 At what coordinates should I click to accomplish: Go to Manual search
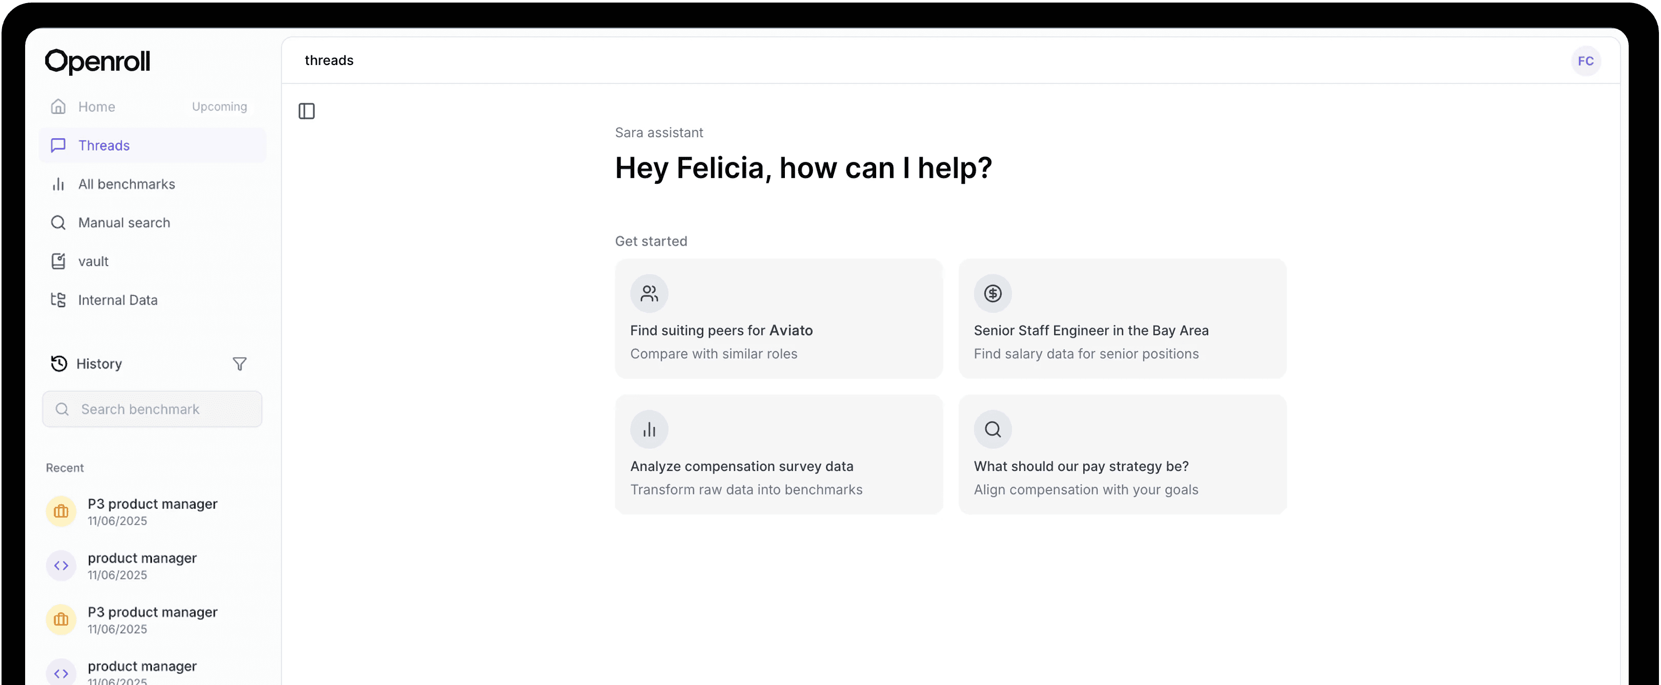124,223
